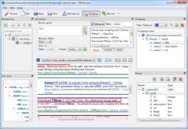Click the Advanced button
The image size is (188, 129).
[x=97, y=24]
